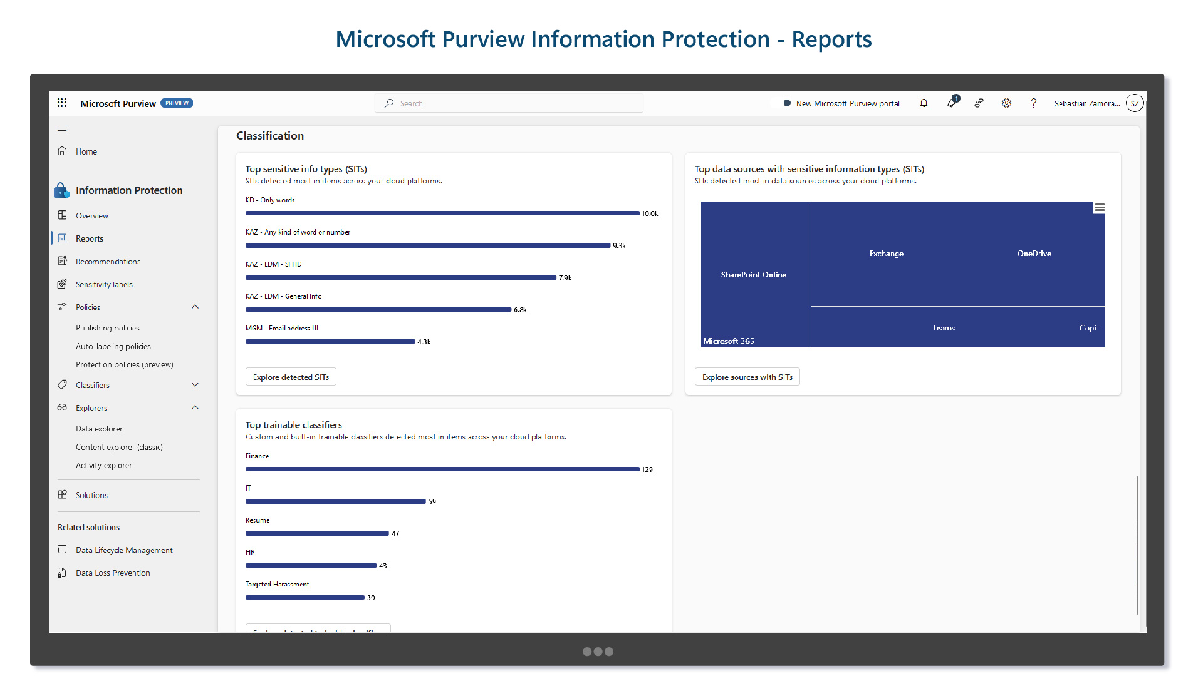Screen dimensions: 1203x676
Task: Open the help question mark
Action: point(1034,103)
